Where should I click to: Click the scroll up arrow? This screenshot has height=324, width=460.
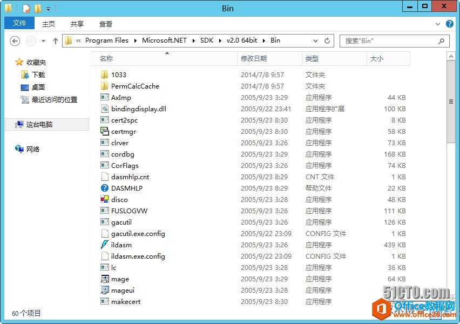[x=451, y=56]
